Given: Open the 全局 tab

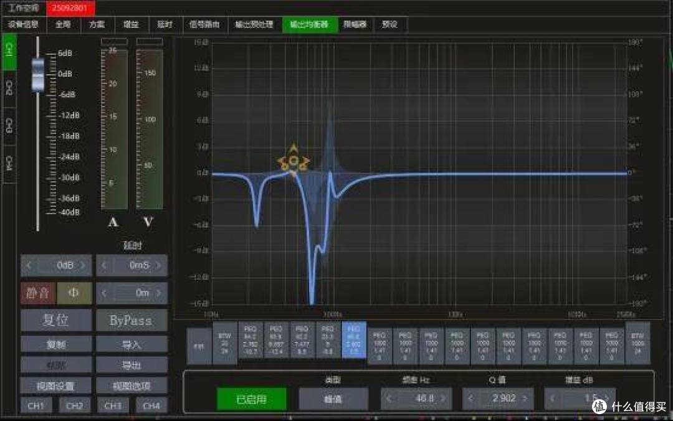Looking at the screenshot, I should click(x=63, y=24).
